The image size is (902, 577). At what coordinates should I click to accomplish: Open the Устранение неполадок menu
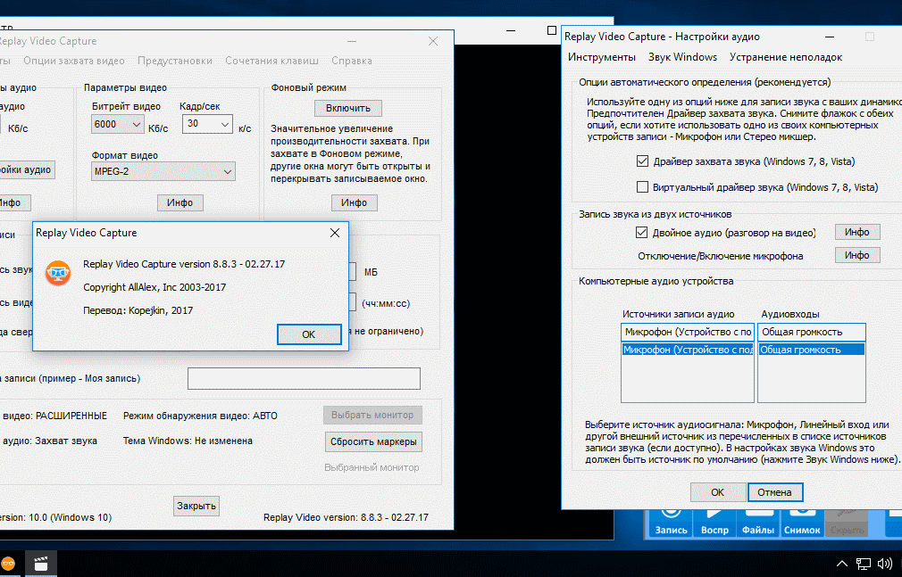click(785, 57)
